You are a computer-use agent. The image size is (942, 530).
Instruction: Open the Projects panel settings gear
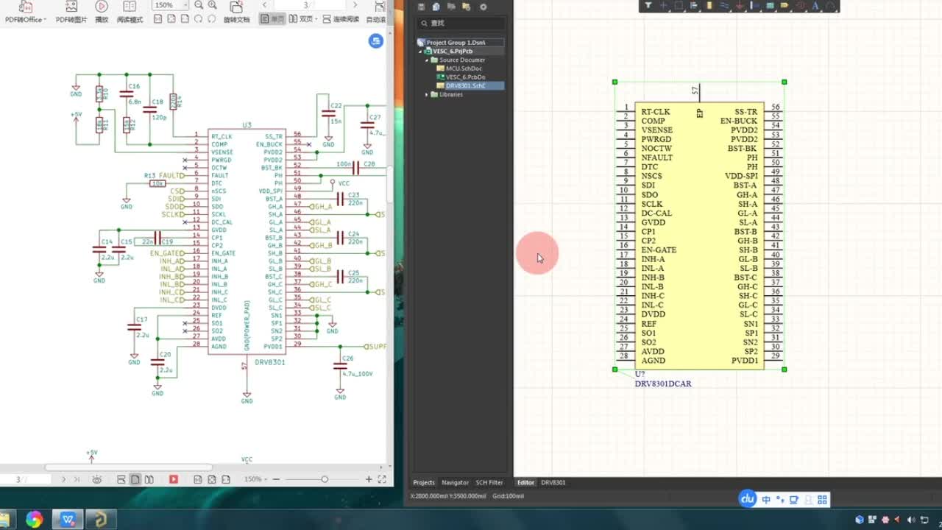pyautogui.click(x=484, y=7)
